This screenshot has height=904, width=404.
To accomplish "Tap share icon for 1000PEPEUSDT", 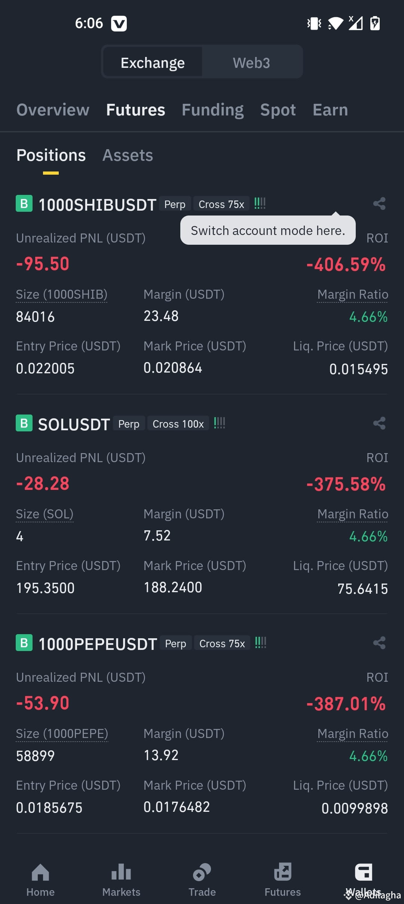I will click(379, 643).
